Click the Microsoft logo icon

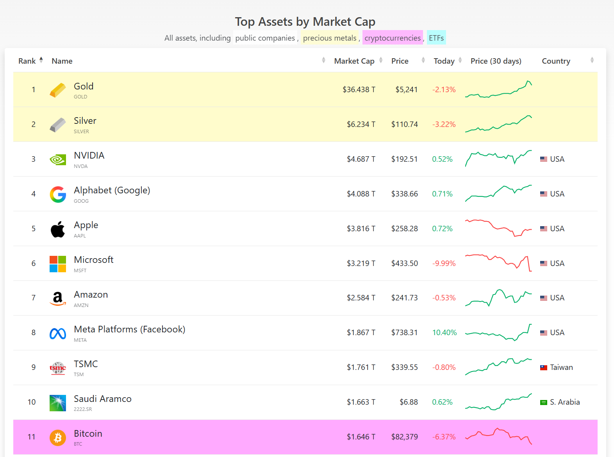pos(58,264)
